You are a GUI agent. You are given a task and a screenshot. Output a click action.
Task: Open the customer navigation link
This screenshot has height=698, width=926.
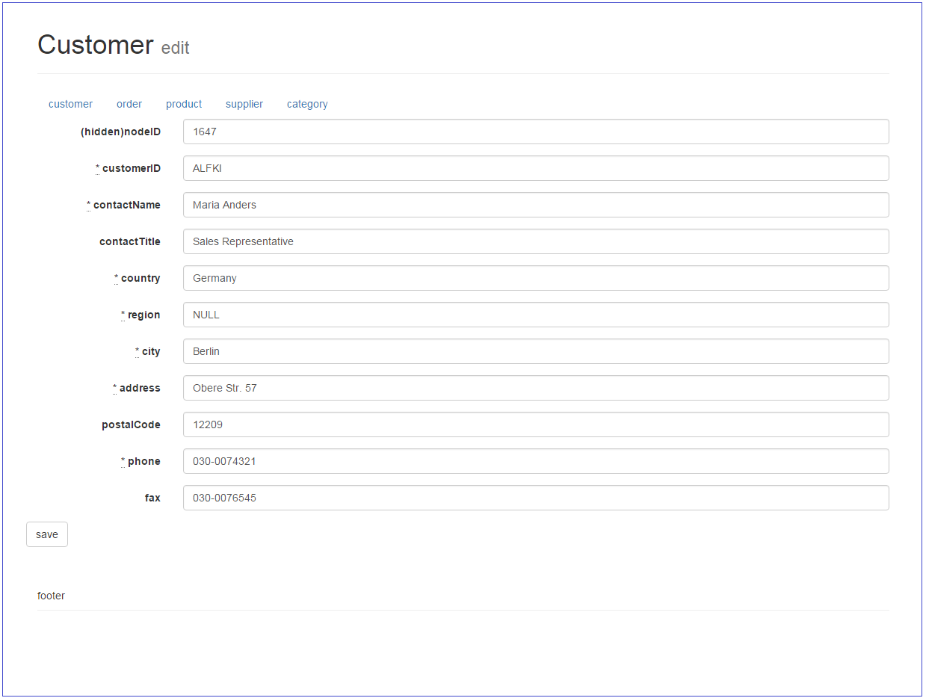[x=70, y=104]
